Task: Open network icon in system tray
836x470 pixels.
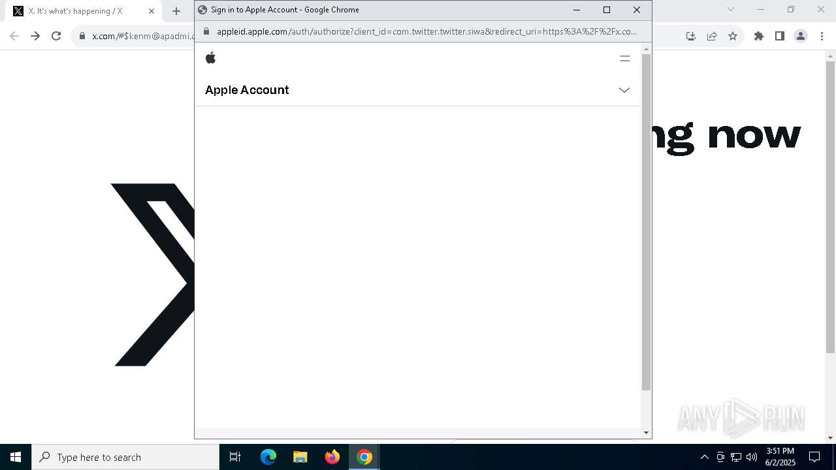Action: pos(736,457)
